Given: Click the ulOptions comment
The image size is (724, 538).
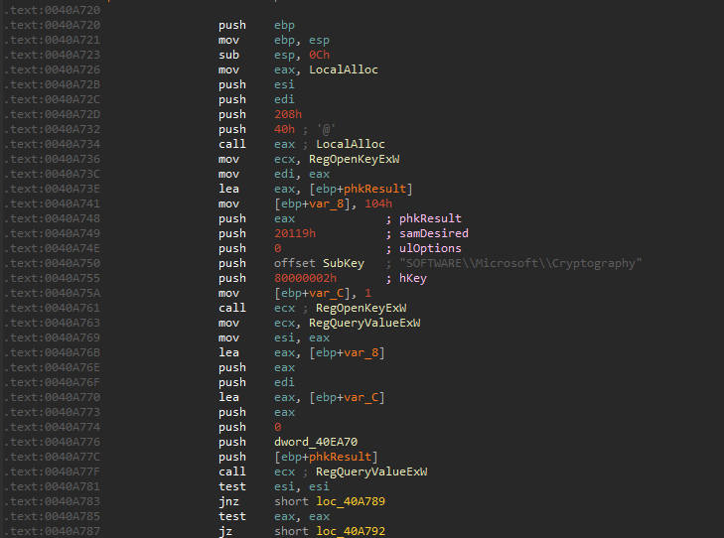Looking at the screenshot, I should pos(430,248).
